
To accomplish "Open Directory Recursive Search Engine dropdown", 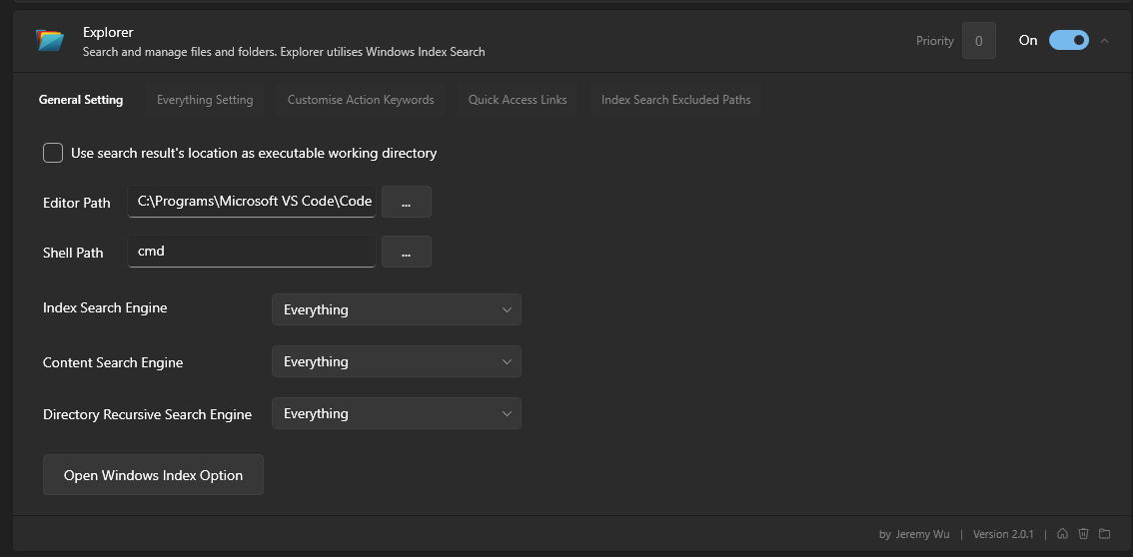I will (x=396, y=413).
